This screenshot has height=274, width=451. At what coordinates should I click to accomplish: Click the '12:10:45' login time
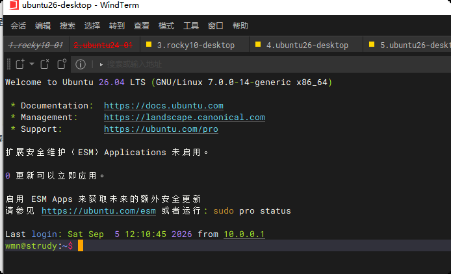(146, 234)
